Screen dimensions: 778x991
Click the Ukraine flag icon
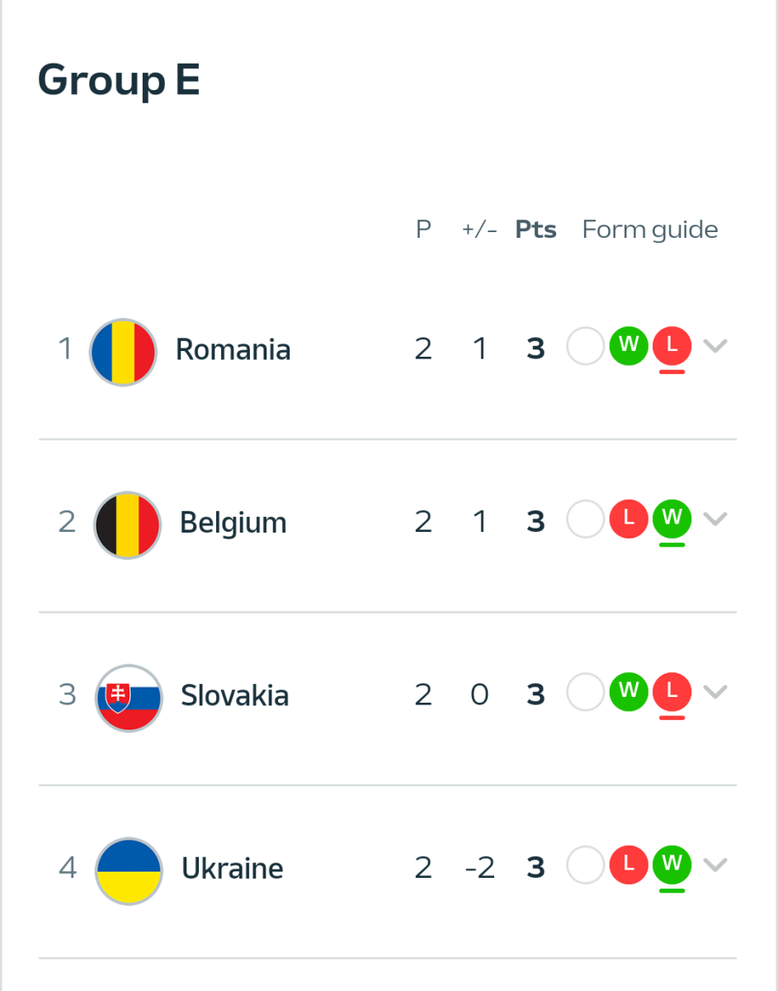click(x=129, y=870)
